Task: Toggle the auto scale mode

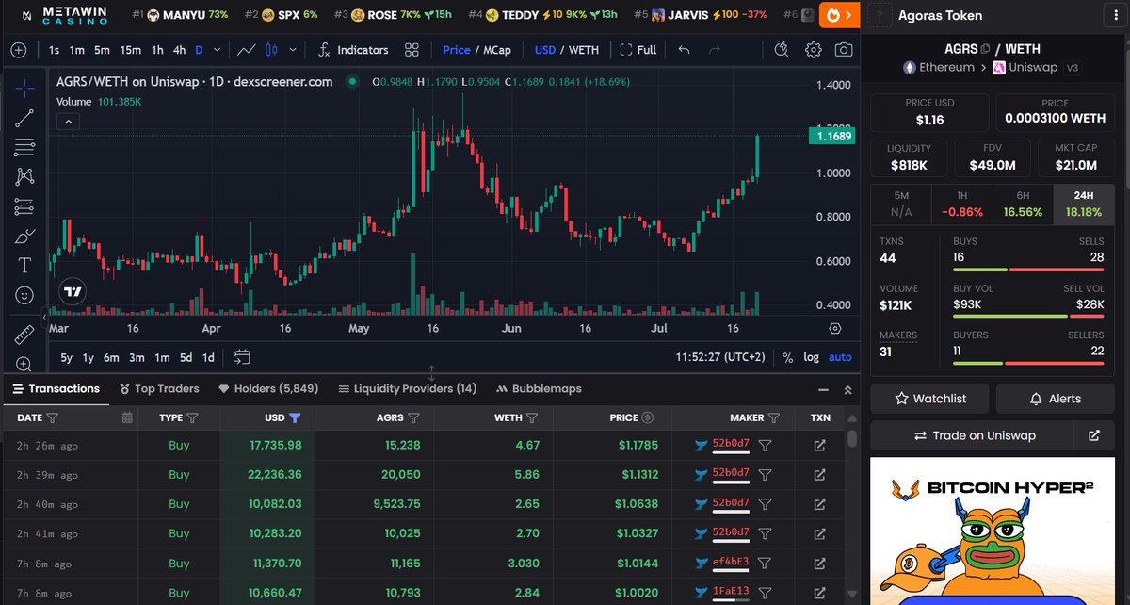Action: pos(840,357)
